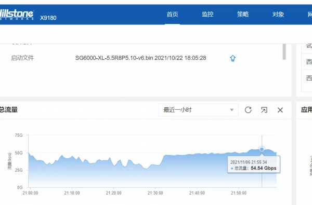Click the 2021/11/06 21:55:34 tooltip timestamp
This screenshot has width=312, height=205.
(x=249, y=162)
